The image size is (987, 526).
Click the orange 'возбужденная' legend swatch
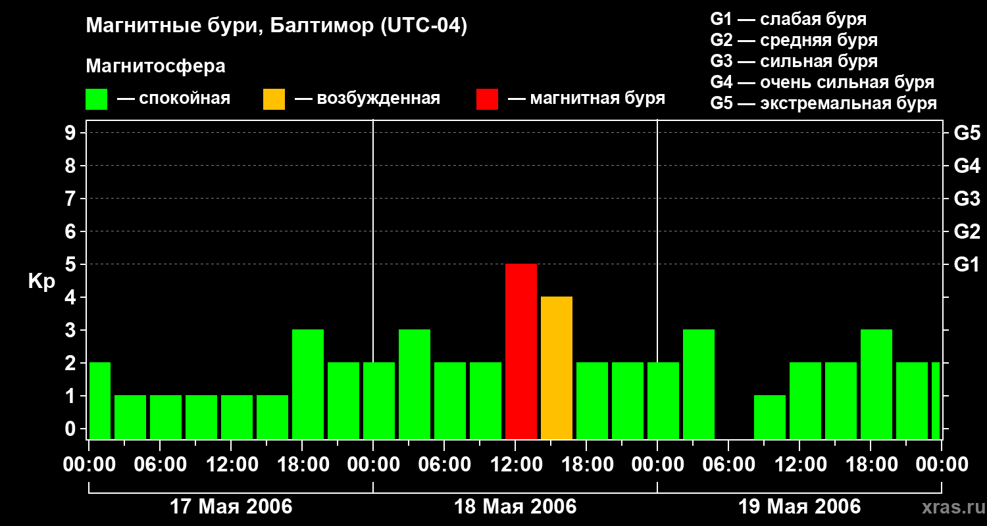274,99
